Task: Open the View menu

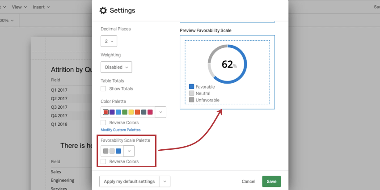Action: [19, 7]
